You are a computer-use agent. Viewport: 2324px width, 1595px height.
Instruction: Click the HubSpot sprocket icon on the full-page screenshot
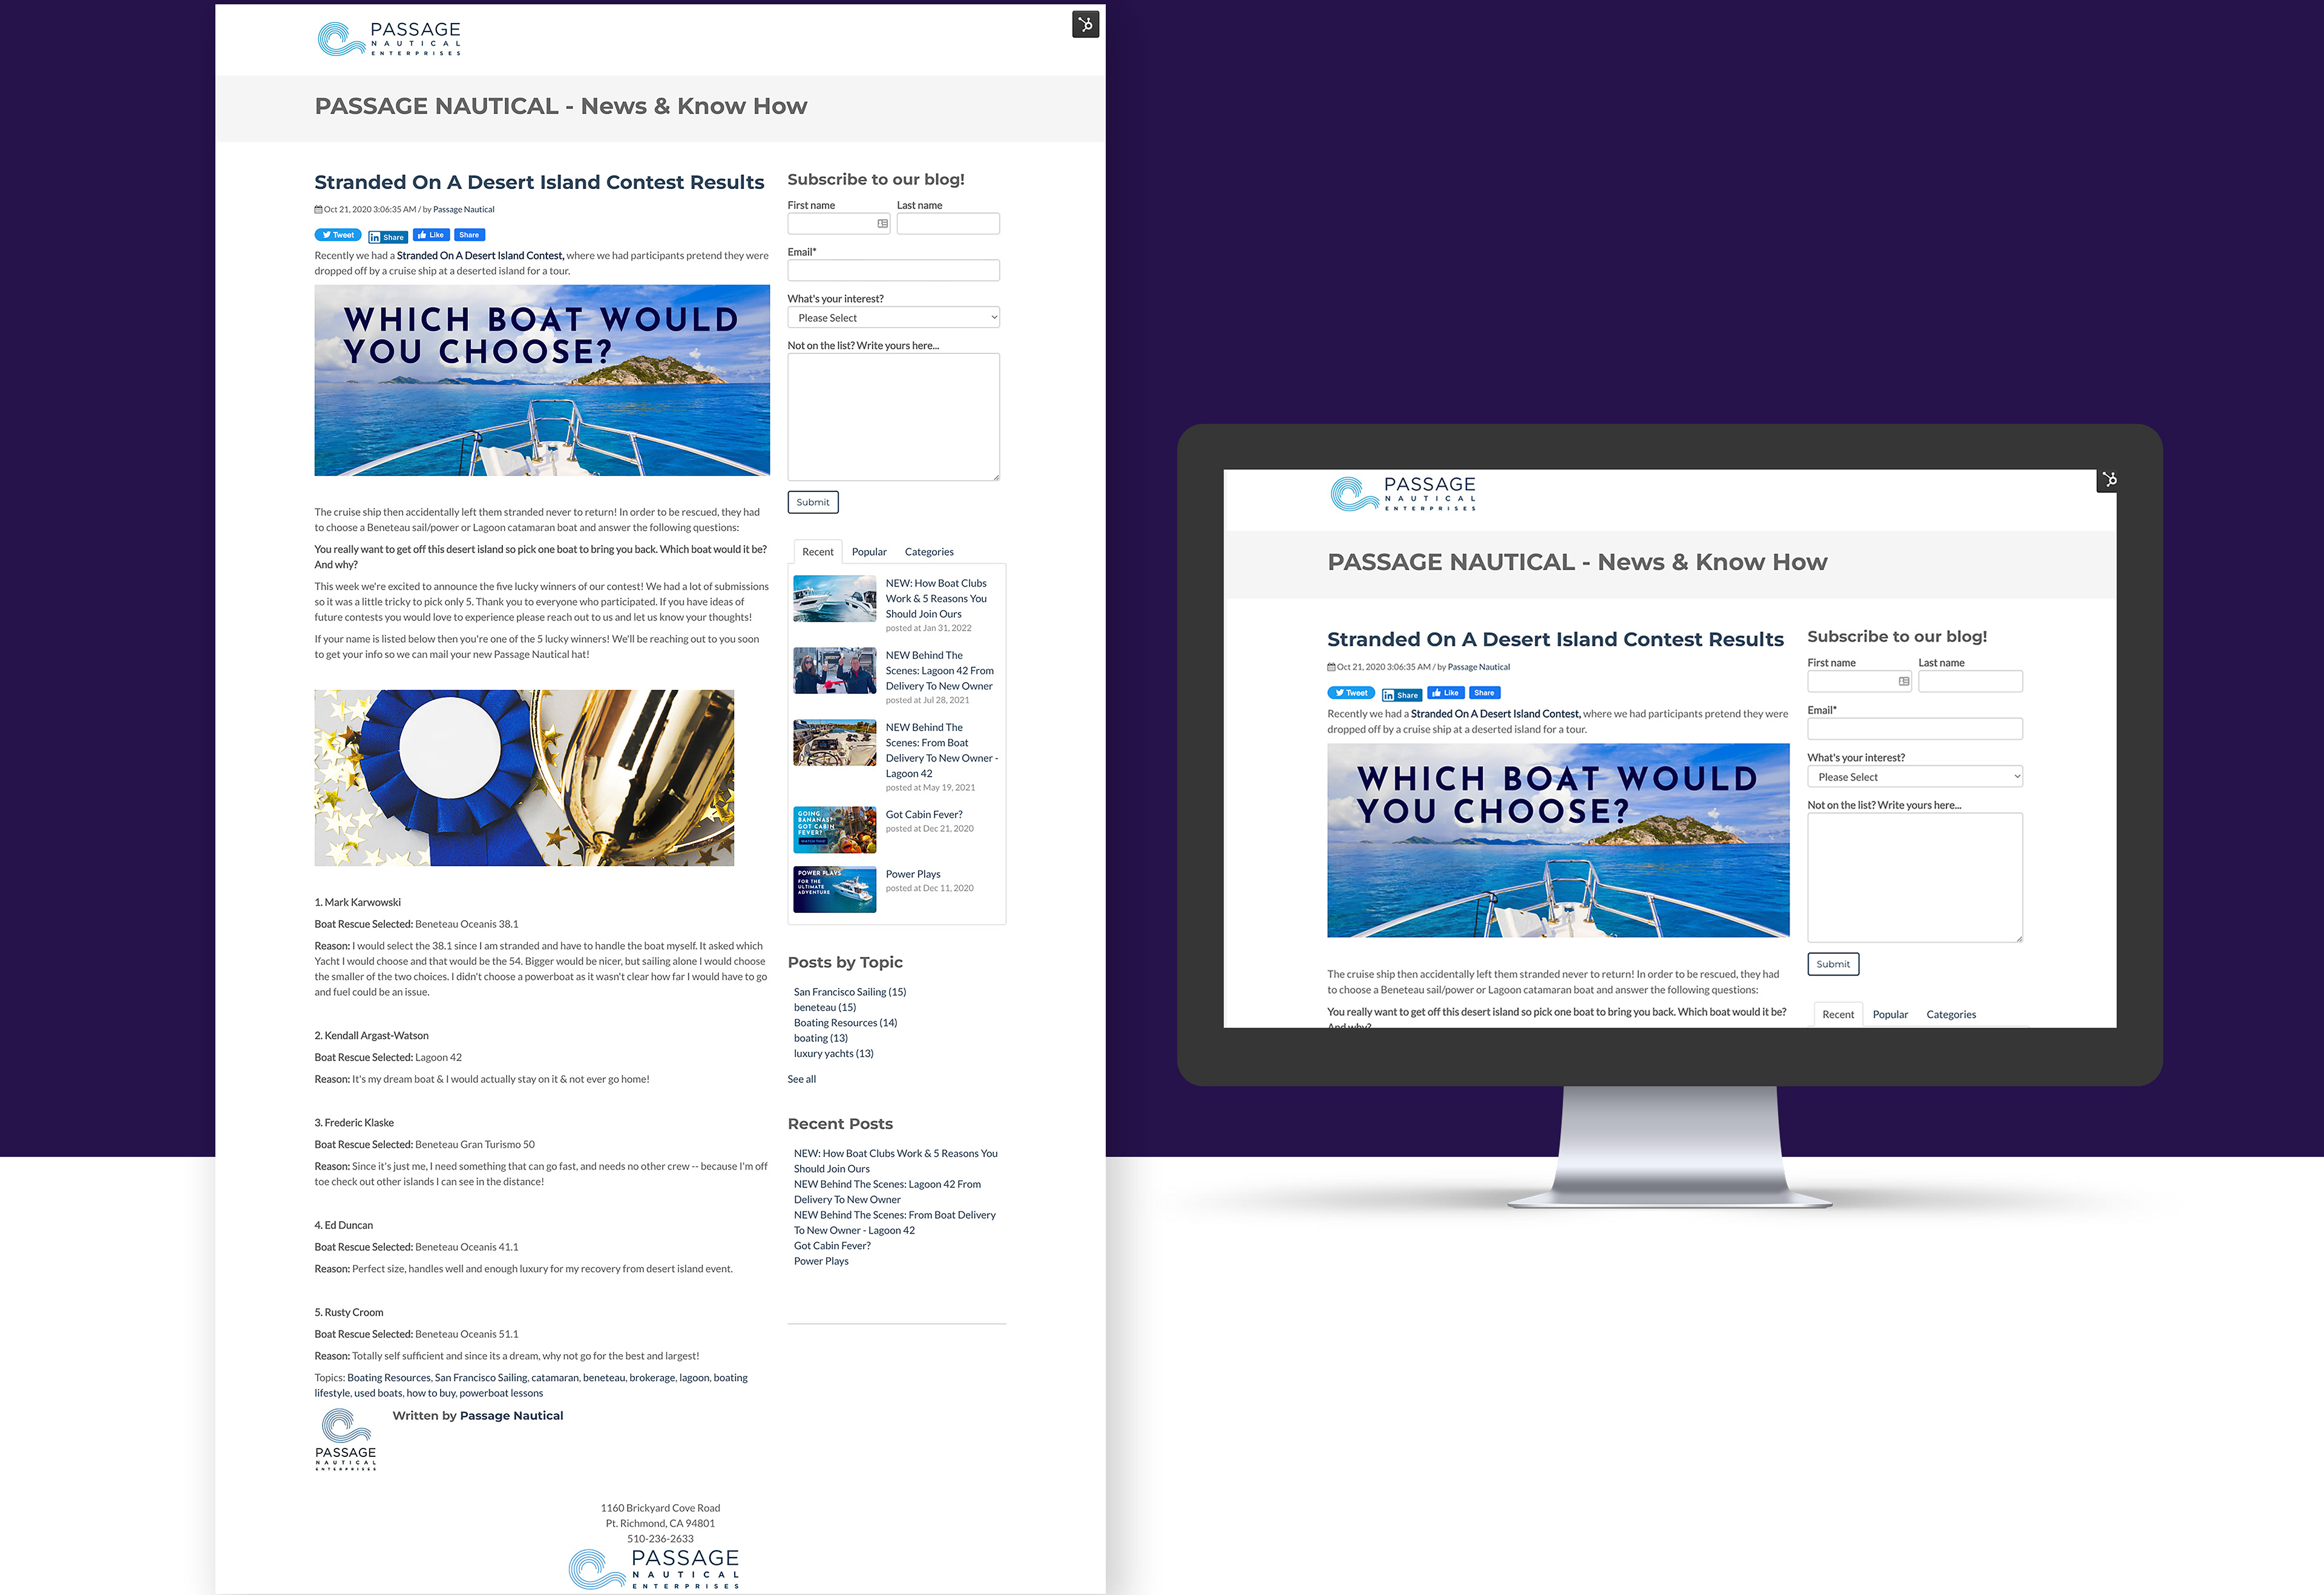click(x=1085, y=24)
